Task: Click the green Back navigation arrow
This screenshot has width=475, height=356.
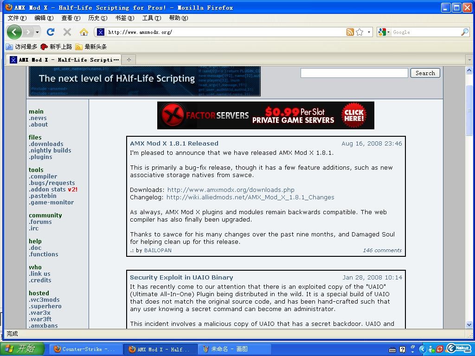Action: [x=14, y=32]
